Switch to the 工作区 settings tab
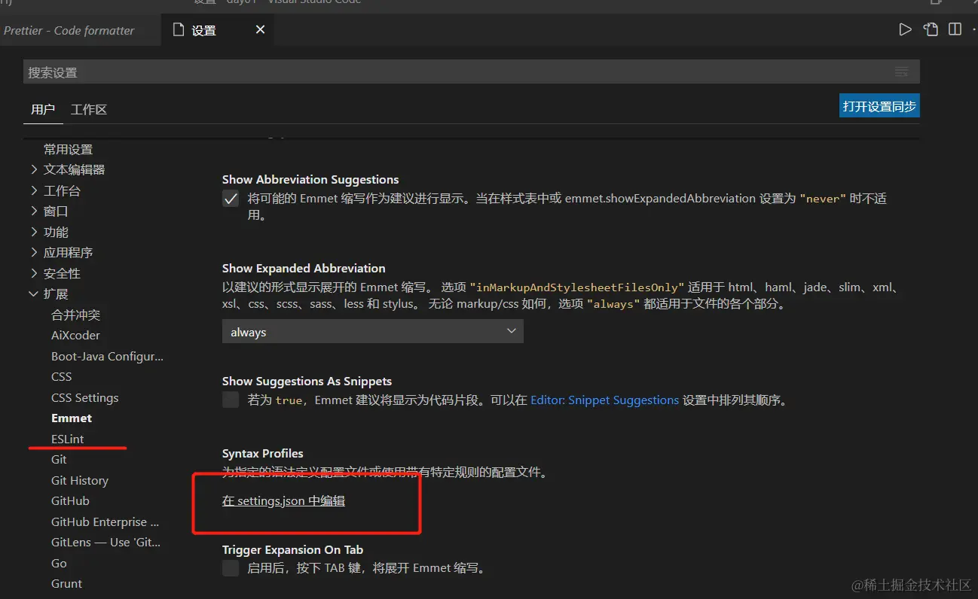The image size is (978, 599). tap(89, 110)
